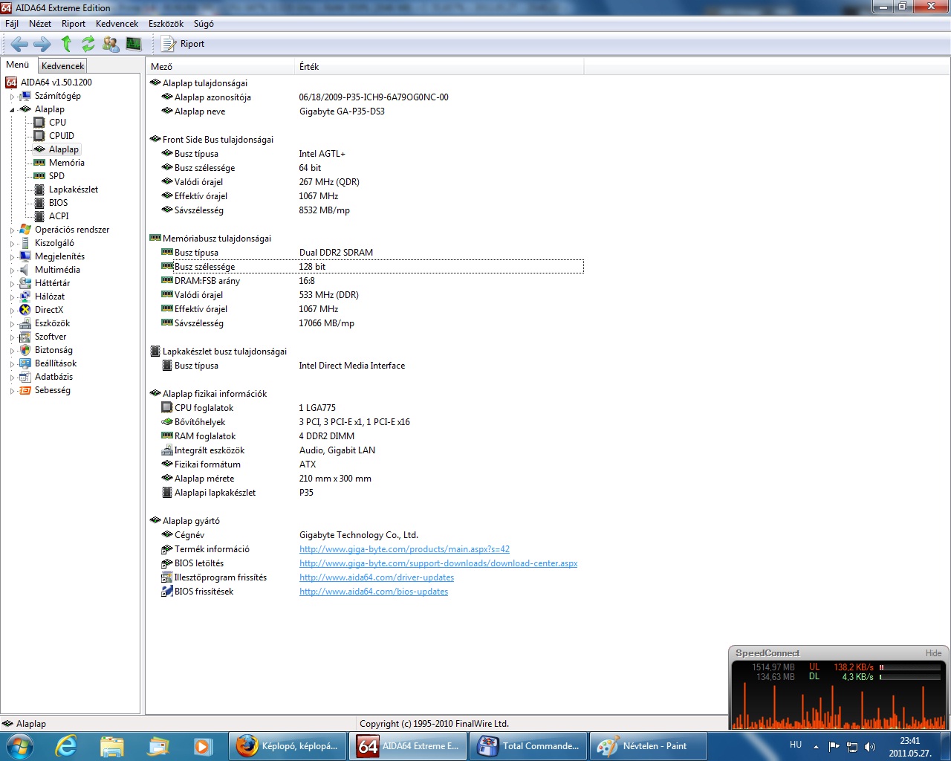Click the Refresh toolbar icon
The image size is (951, 761).
coord(88,44)
